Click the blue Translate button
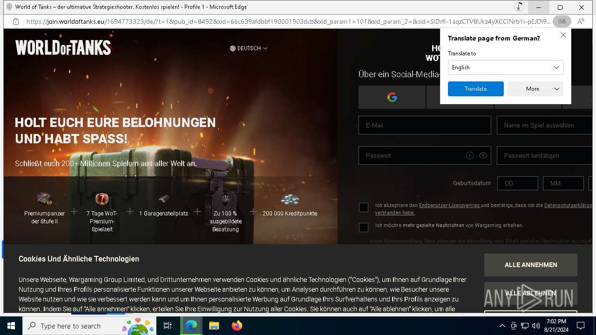The image size is (596, 335). coord(476,89)
